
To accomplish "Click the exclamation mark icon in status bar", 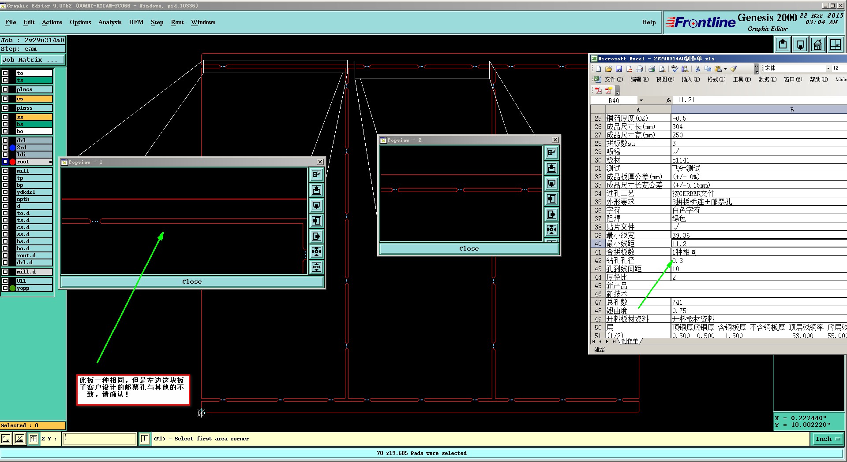I will [145, 439].
